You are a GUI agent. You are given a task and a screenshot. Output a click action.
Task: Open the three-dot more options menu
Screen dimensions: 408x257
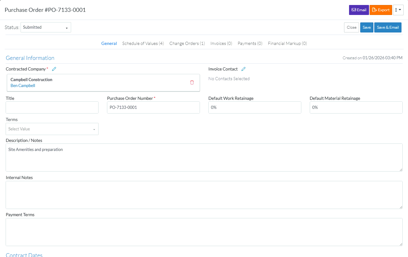398,10
